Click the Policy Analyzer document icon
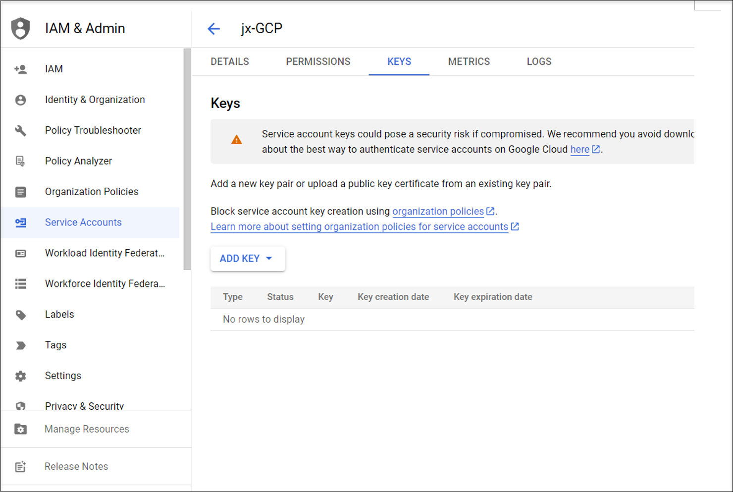Image resolution: width=733 pixels, height=492 pixels. tap(20, 161)
